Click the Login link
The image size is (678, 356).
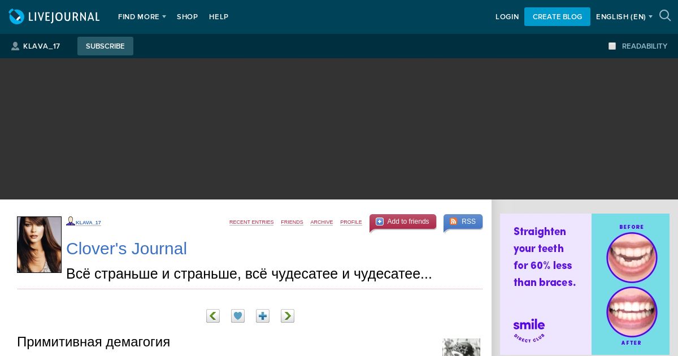click(x=507, y=17)
